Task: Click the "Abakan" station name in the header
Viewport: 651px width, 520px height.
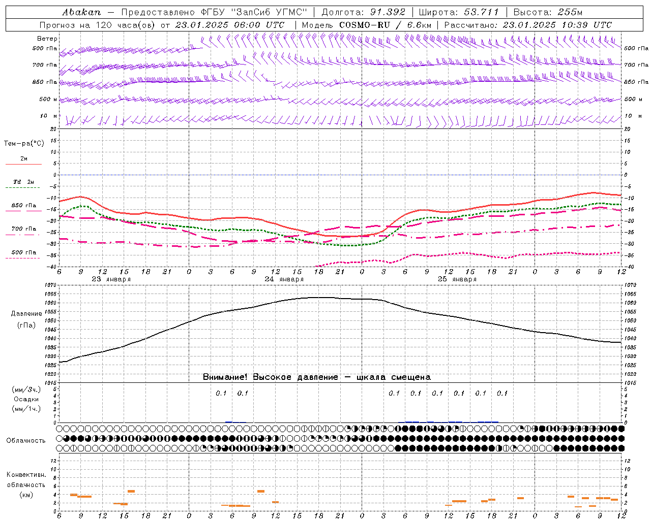Action: click(81, 12)
